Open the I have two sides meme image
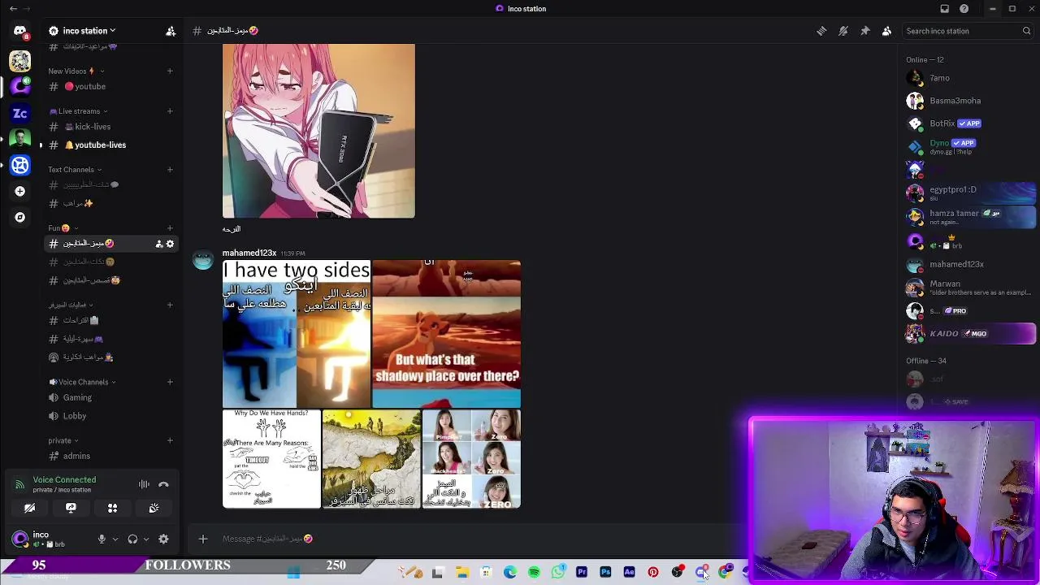 (x=297, y=334)
